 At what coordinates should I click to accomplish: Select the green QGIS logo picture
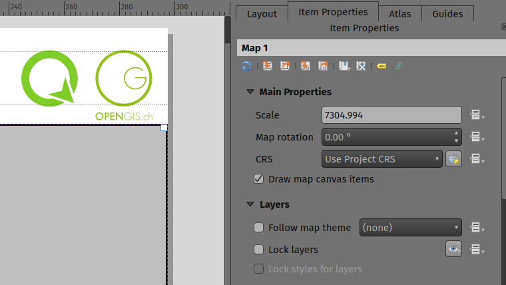pyautogui.click(x=49, y=79)
